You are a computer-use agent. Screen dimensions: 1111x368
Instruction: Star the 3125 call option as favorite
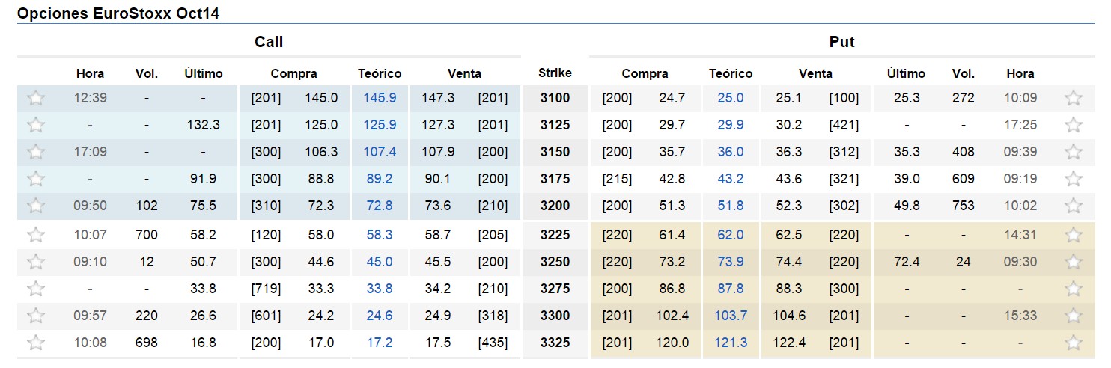coord(35,125)
